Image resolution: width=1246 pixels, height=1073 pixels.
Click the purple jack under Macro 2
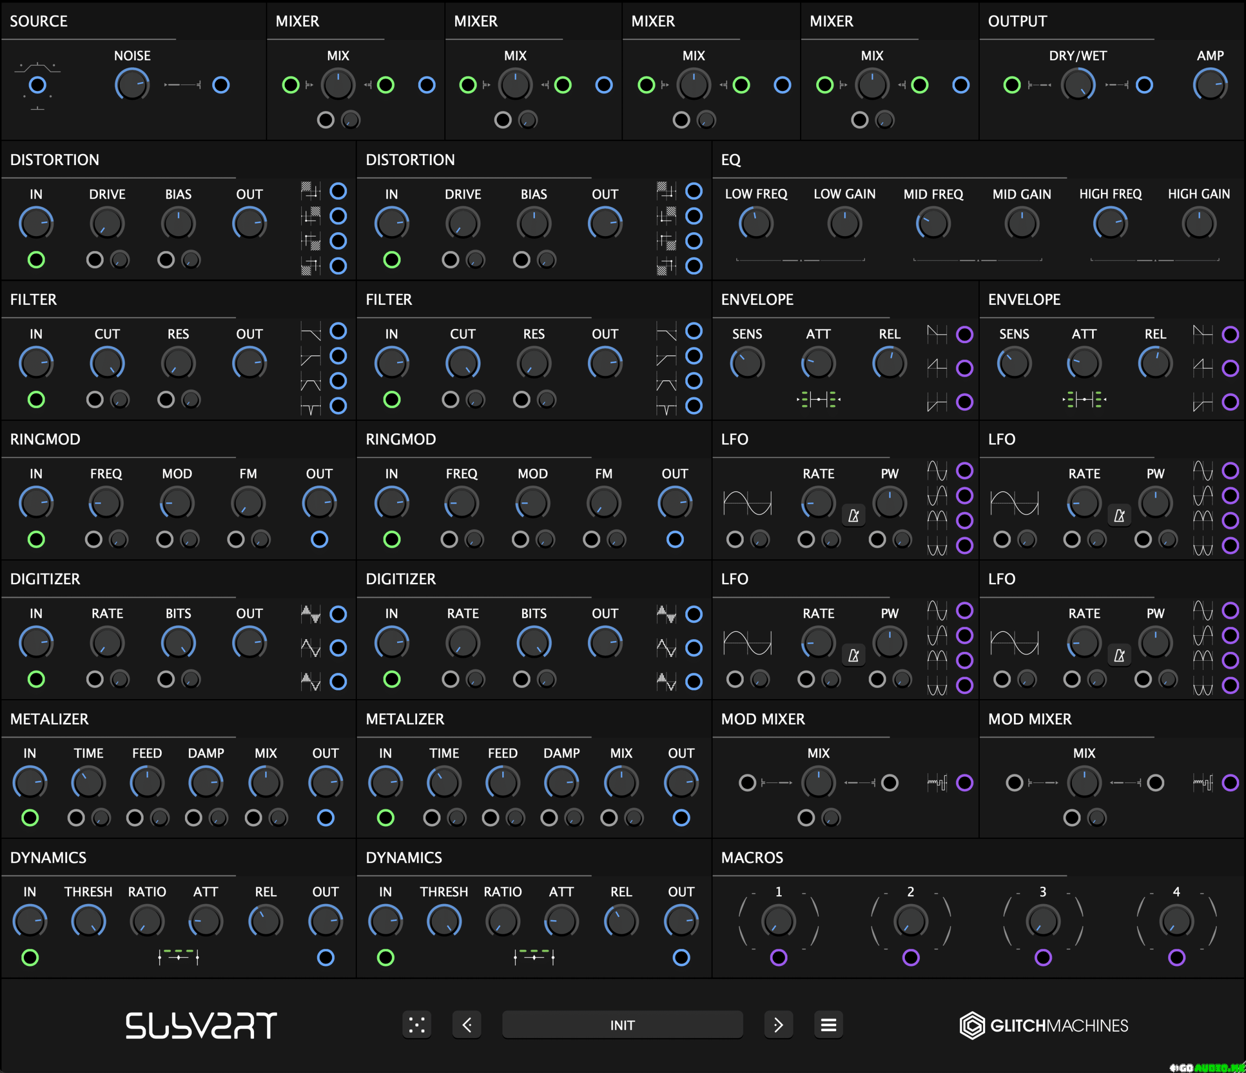point(911,957)
